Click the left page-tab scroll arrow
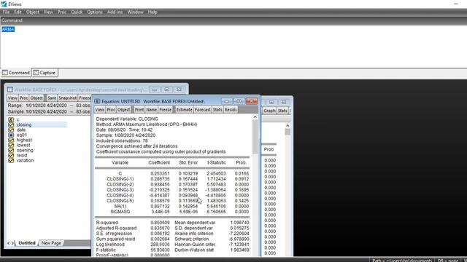Viewport: 467px width, 262px height. pos(8,243)
